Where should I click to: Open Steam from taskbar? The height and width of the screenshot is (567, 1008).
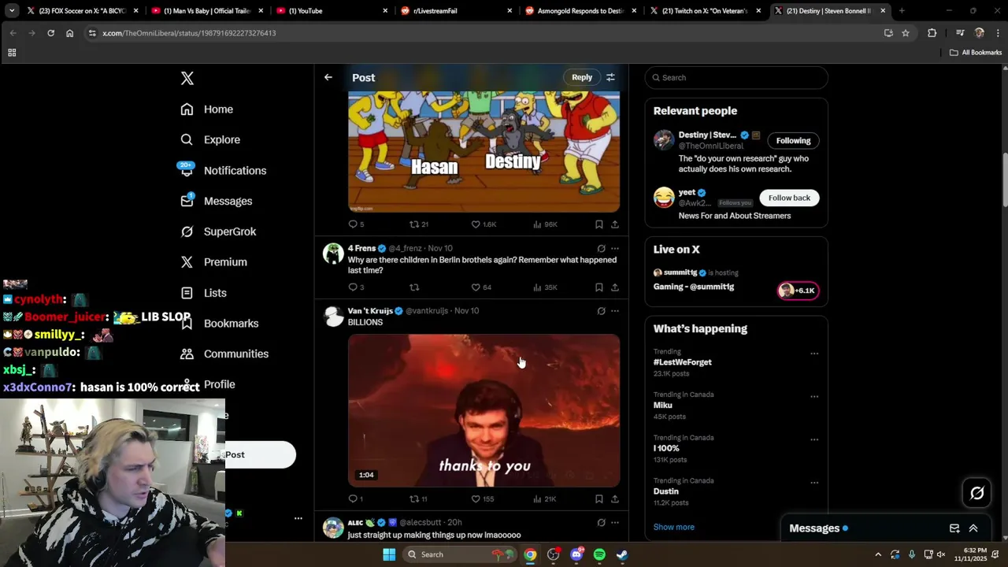622,554
